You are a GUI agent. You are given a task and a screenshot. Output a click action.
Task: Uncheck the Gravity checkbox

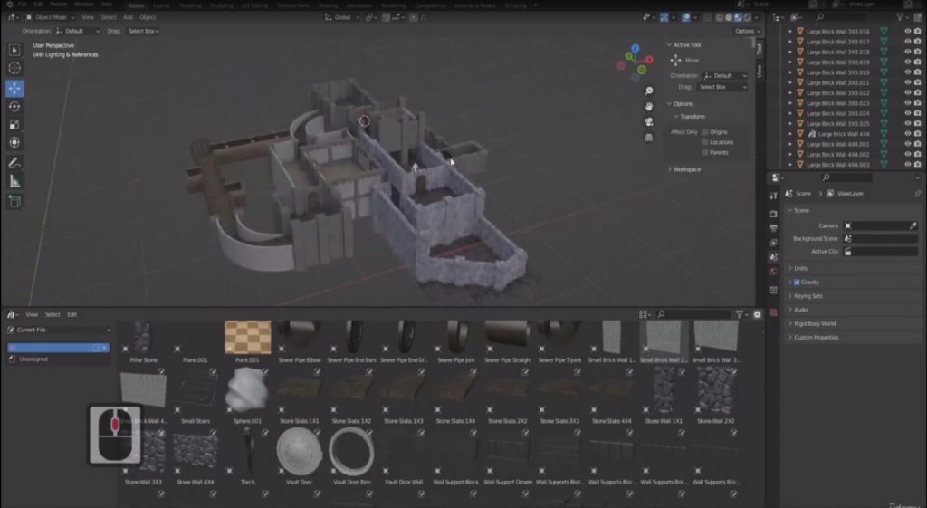tap(797, 283)
